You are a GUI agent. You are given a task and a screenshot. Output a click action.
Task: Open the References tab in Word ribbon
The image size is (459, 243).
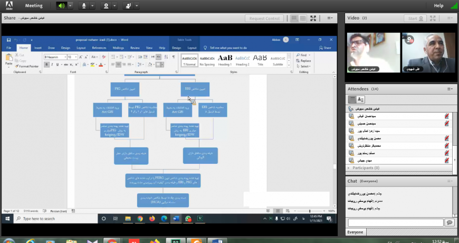pyautogui.click(x=99, y=48)
